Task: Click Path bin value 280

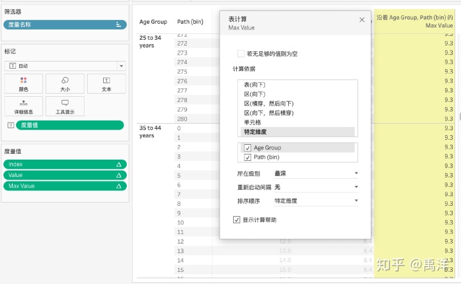Action: [182, 119]
